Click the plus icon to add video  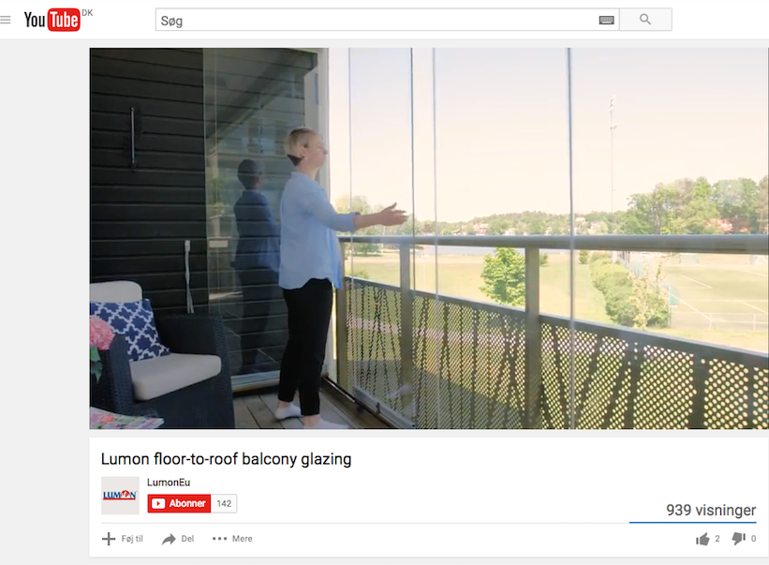(x=109, y=539)
